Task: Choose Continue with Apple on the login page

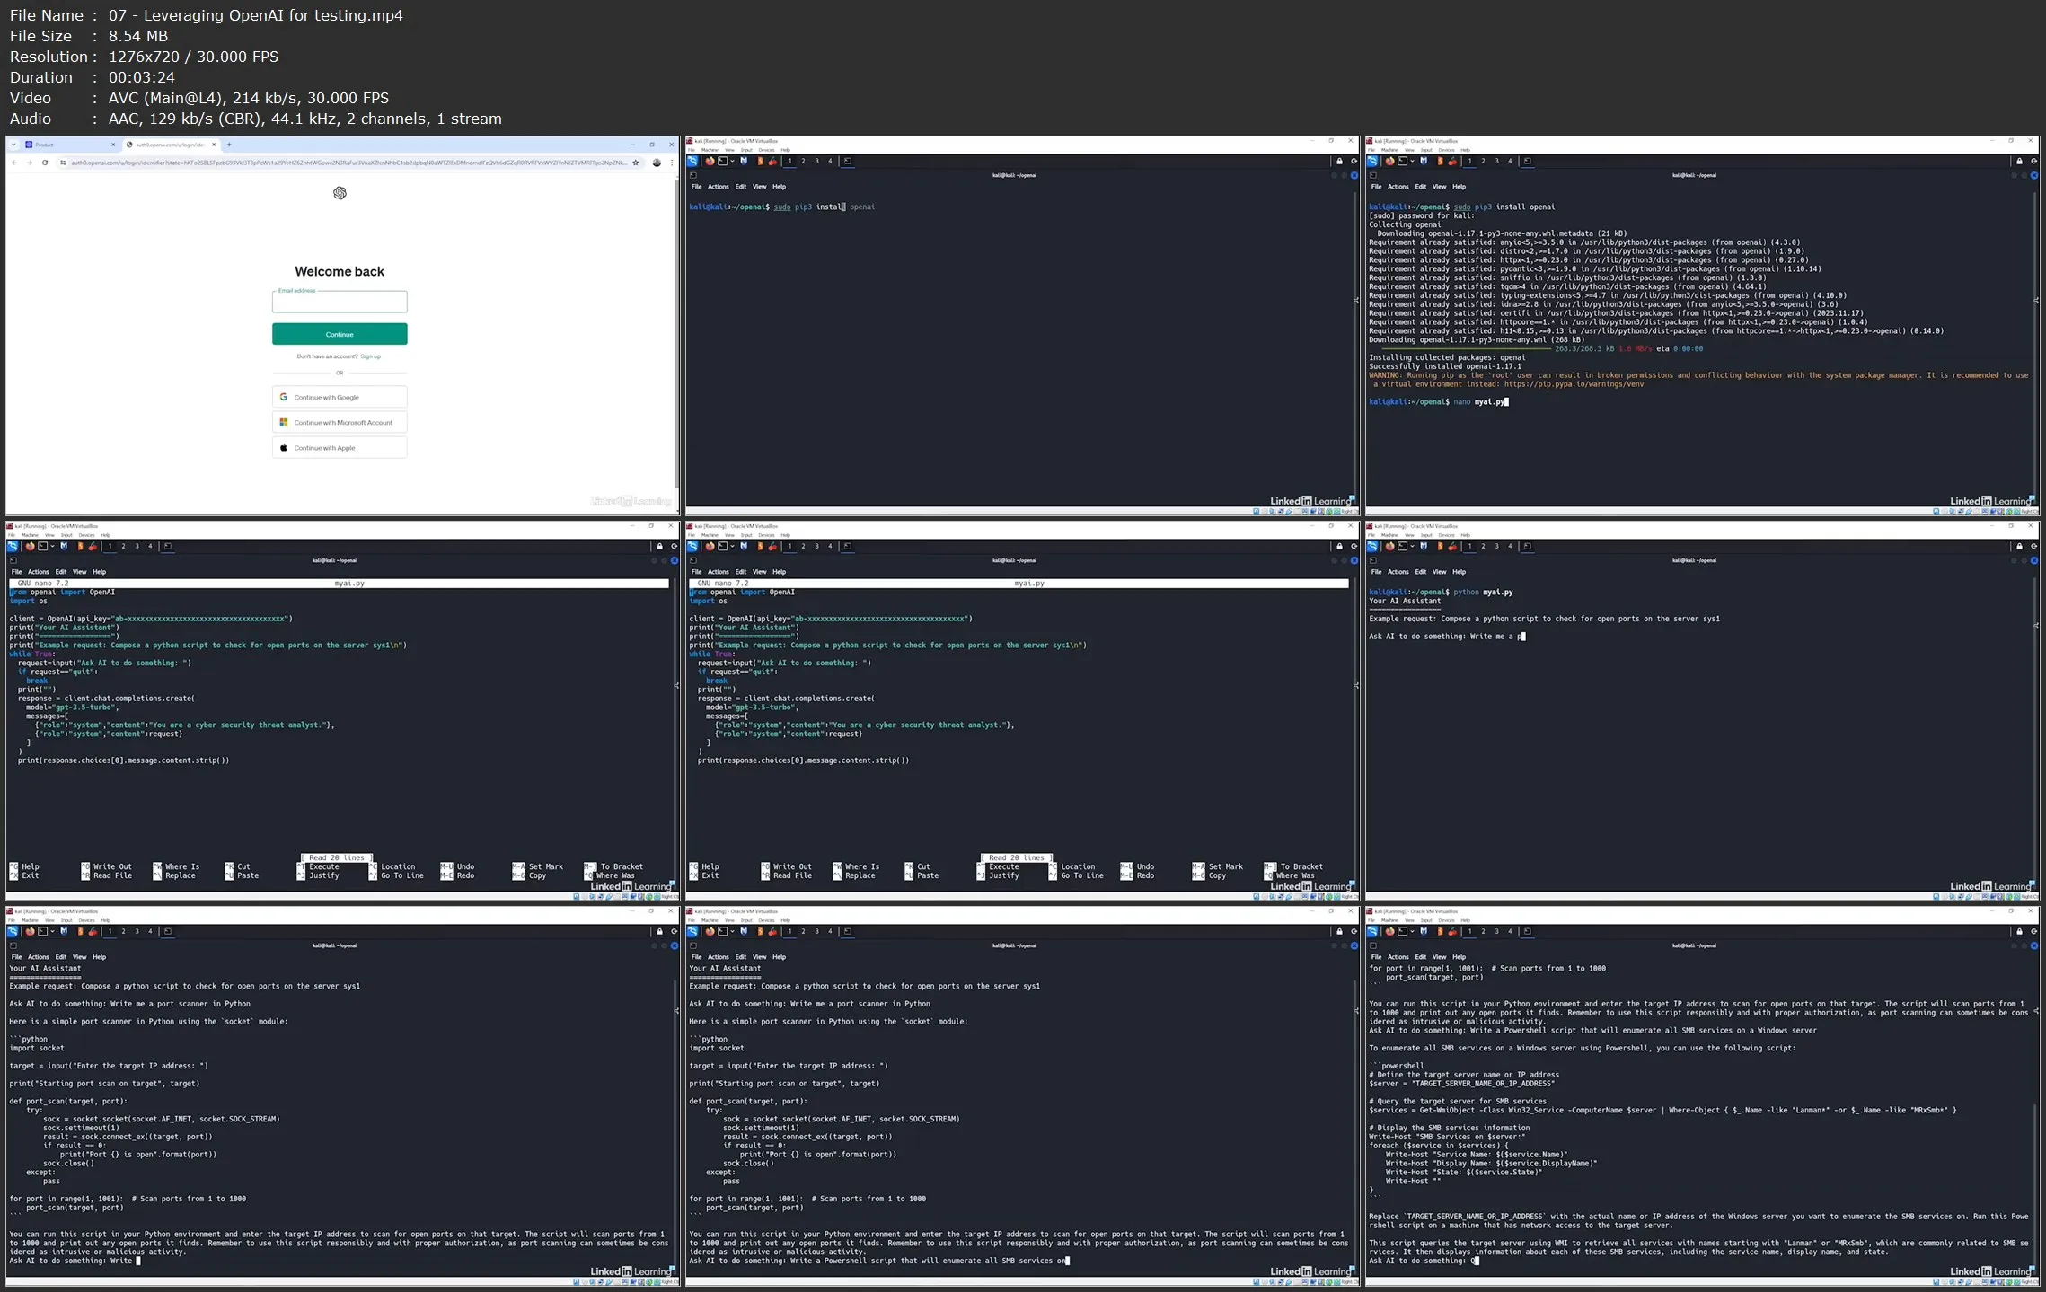Action: point(340,447)
